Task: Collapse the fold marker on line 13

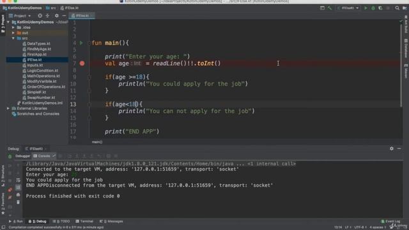Action: coord(89,104)
